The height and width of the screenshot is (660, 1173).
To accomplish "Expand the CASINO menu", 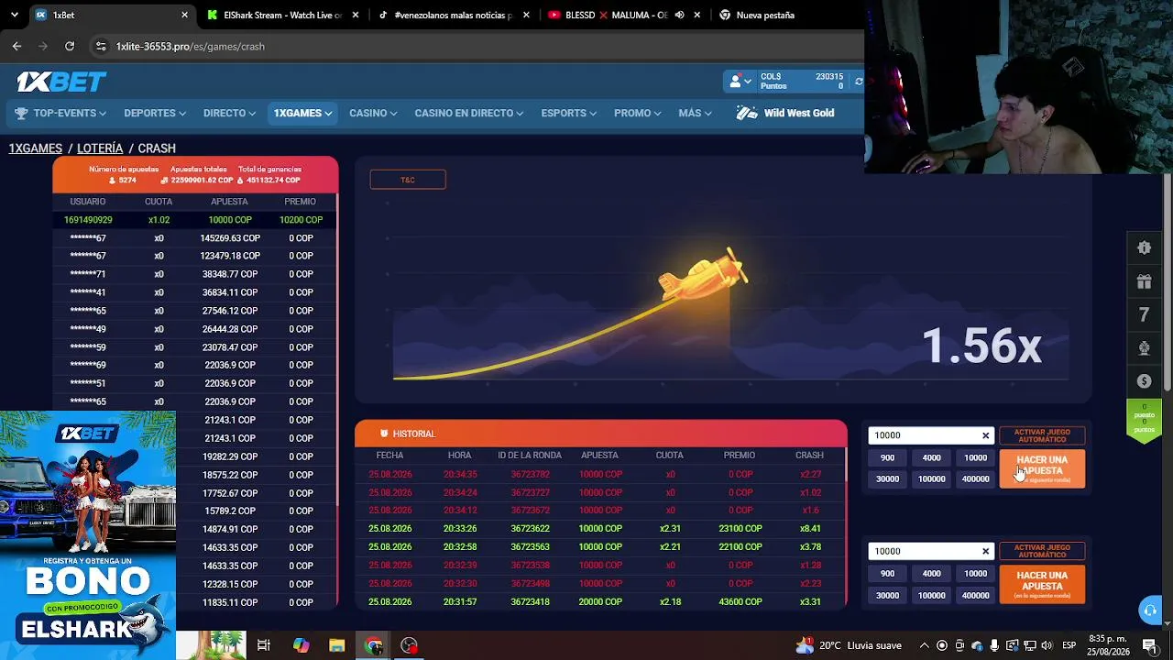I will coord(373,113).
